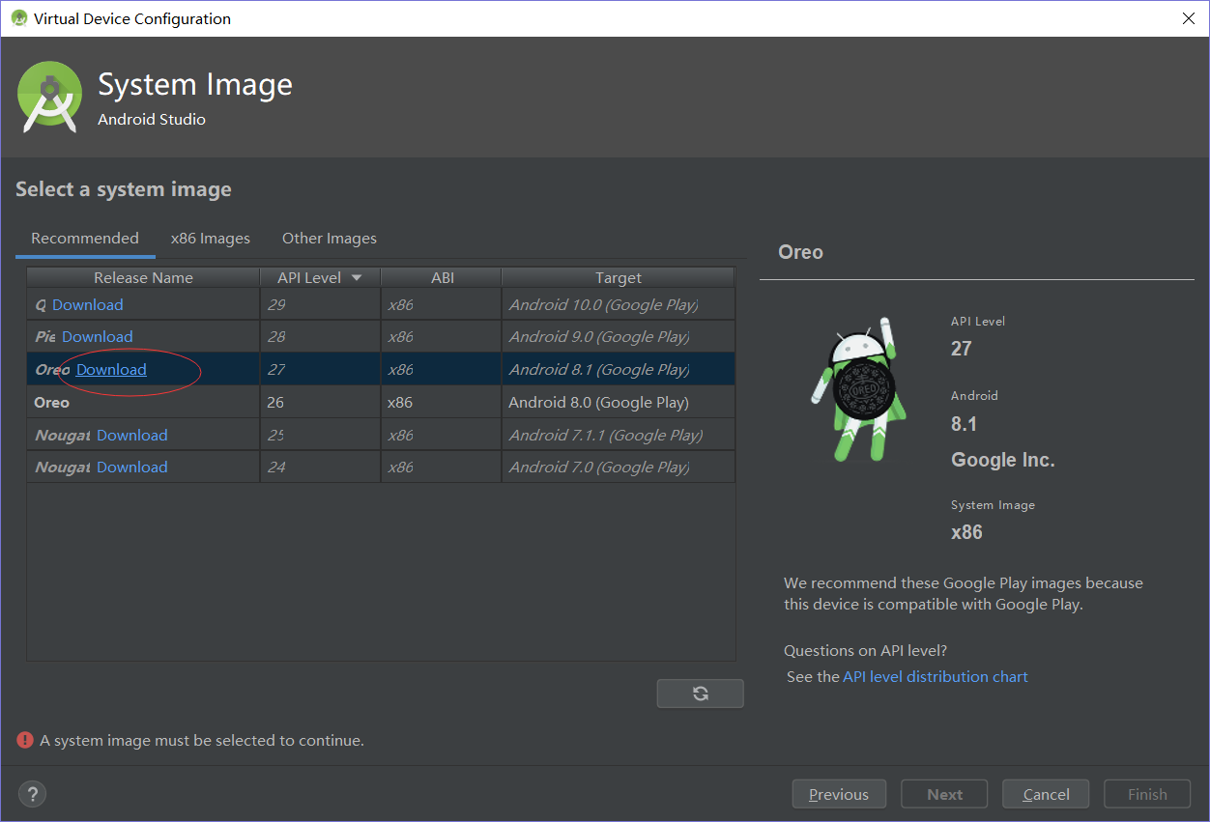
Task: Open the API level distribution chart link
Action: [936, 677]
